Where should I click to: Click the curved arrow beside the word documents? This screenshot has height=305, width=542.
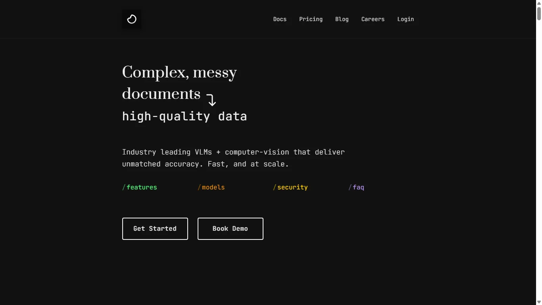(211, 100)
